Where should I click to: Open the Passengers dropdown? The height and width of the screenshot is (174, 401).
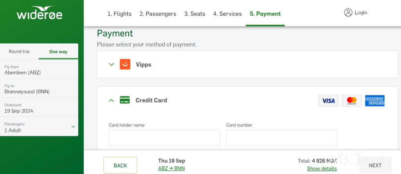tap(73, 127)
